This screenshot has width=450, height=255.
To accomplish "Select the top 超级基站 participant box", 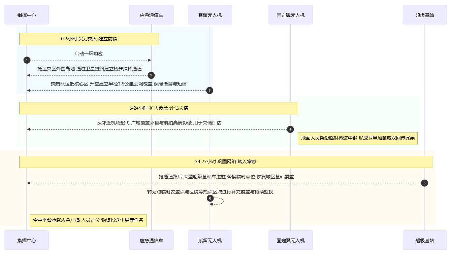I will [425, 15].
